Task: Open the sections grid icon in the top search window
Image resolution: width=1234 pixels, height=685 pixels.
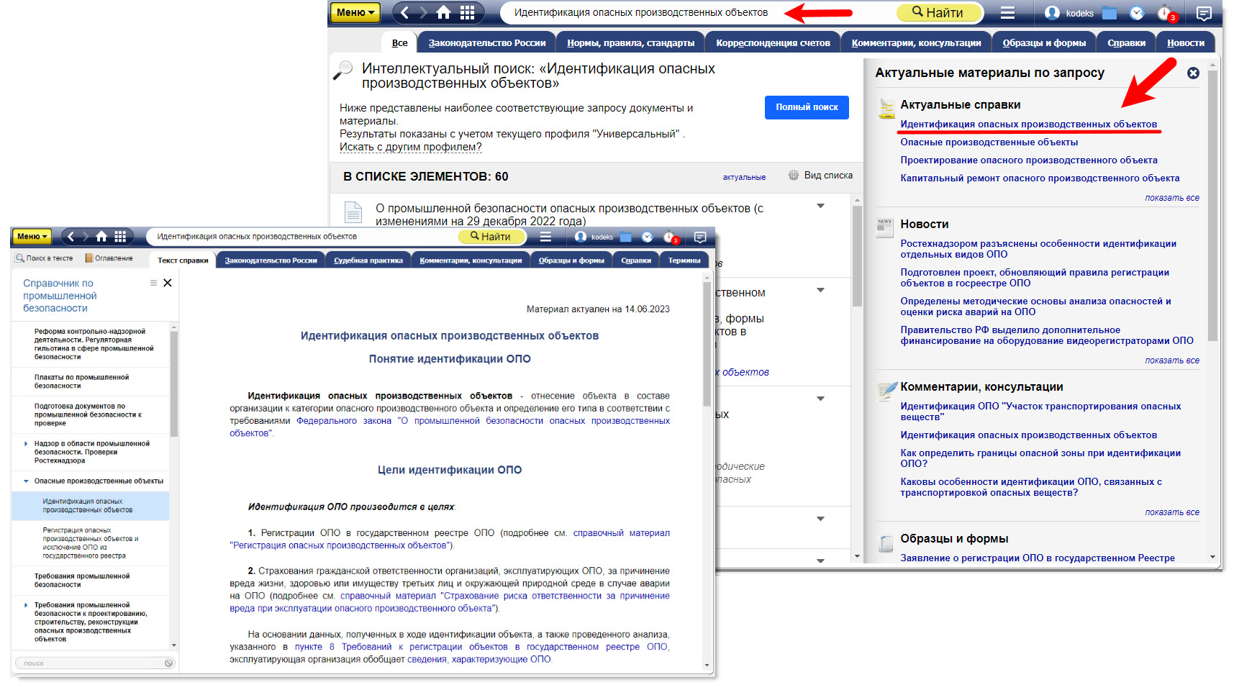Action: pyautogui.click(x=468, y=12)
